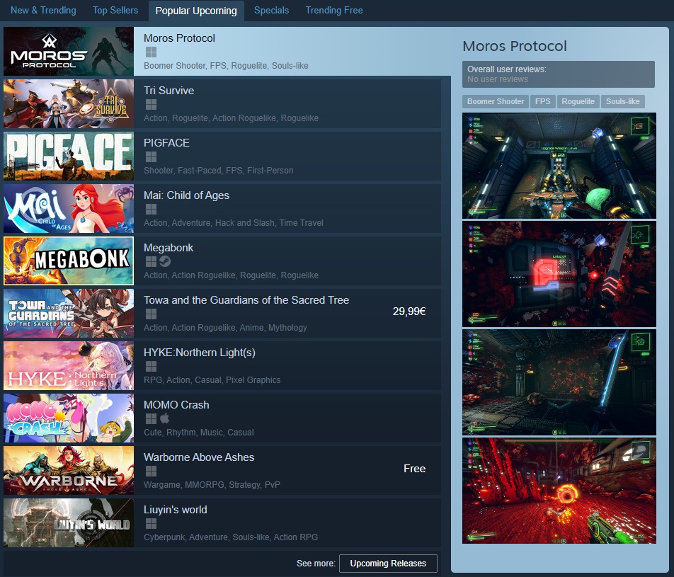Click PIGFACE tags Shooter, Fast-Paced, FPS

[218, 170]
